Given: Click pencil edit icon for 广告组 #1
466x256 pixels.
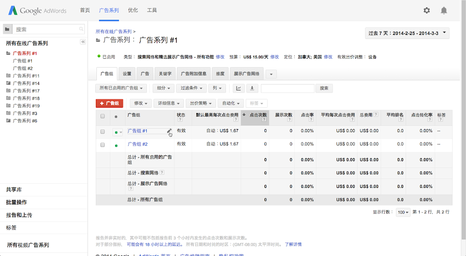Looking at the screenshot, I should pyautogui.click(x=169, y=131).
